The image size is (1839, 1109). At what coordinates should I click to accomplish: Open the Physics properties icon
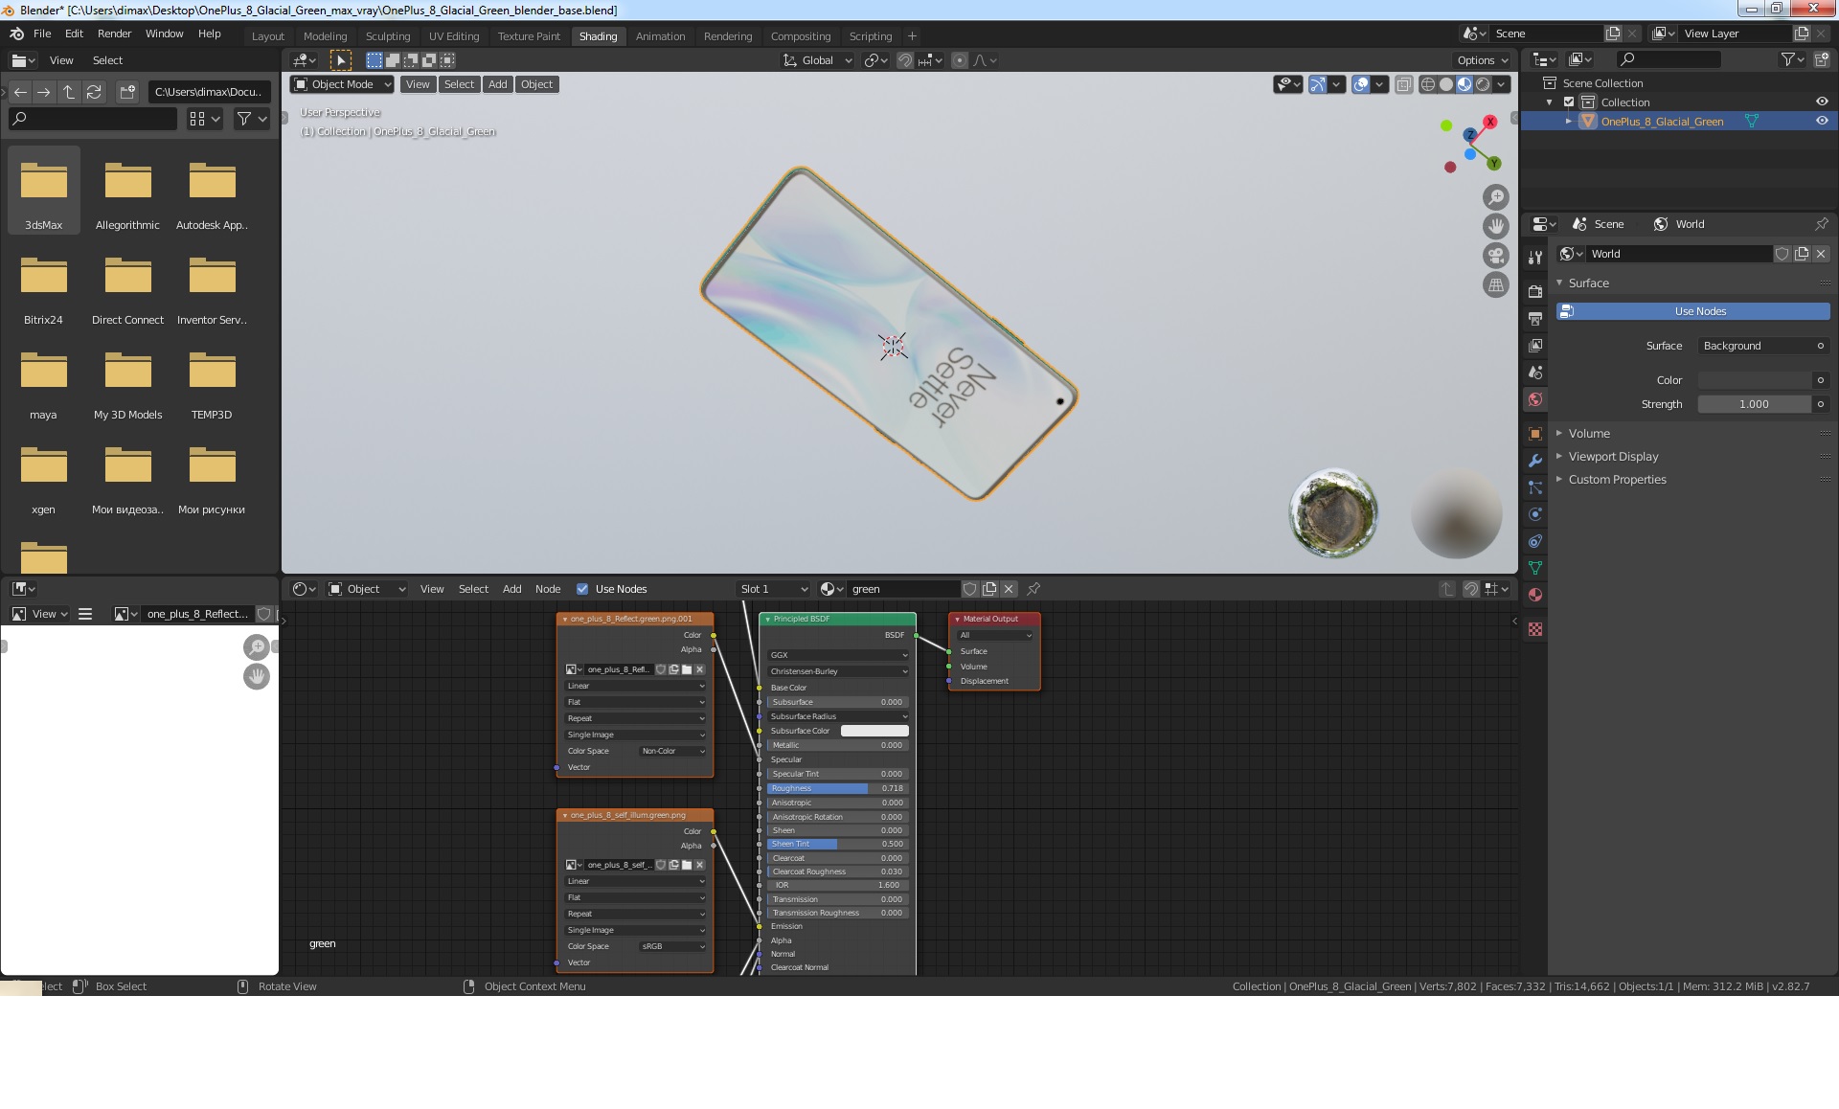pos(1535,514)
